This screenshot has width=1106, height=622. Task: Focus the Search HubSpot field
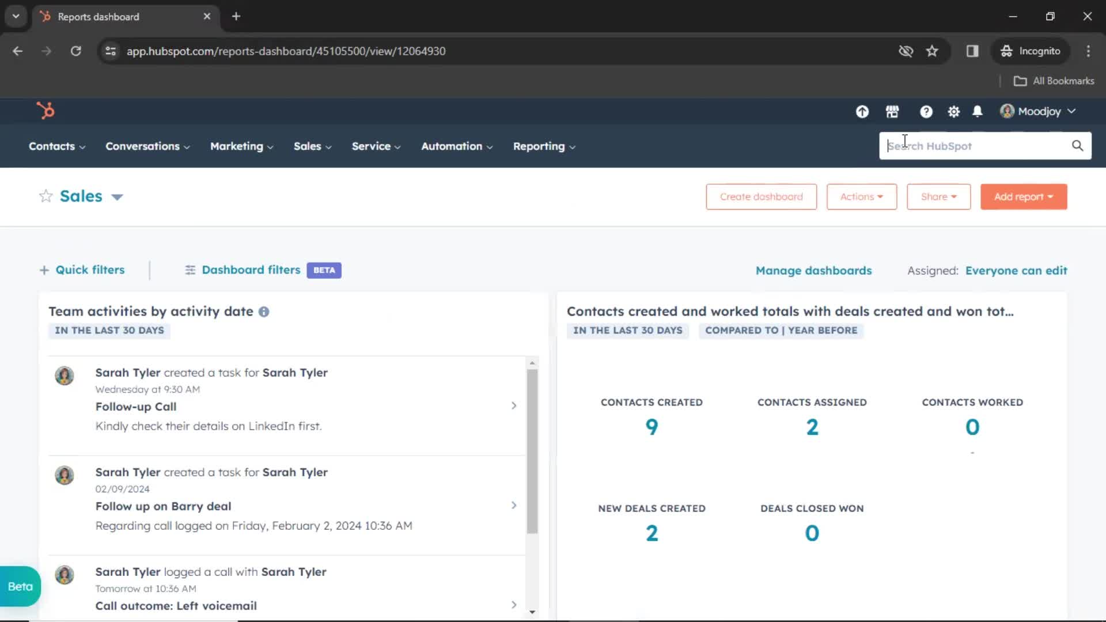978,146
